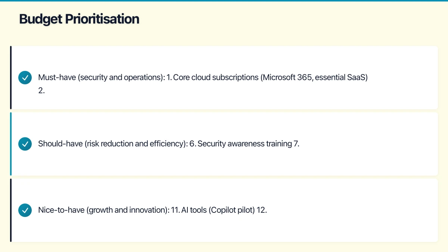Click the empty "7." list number

pyautogui.click(x=296, y=144)
